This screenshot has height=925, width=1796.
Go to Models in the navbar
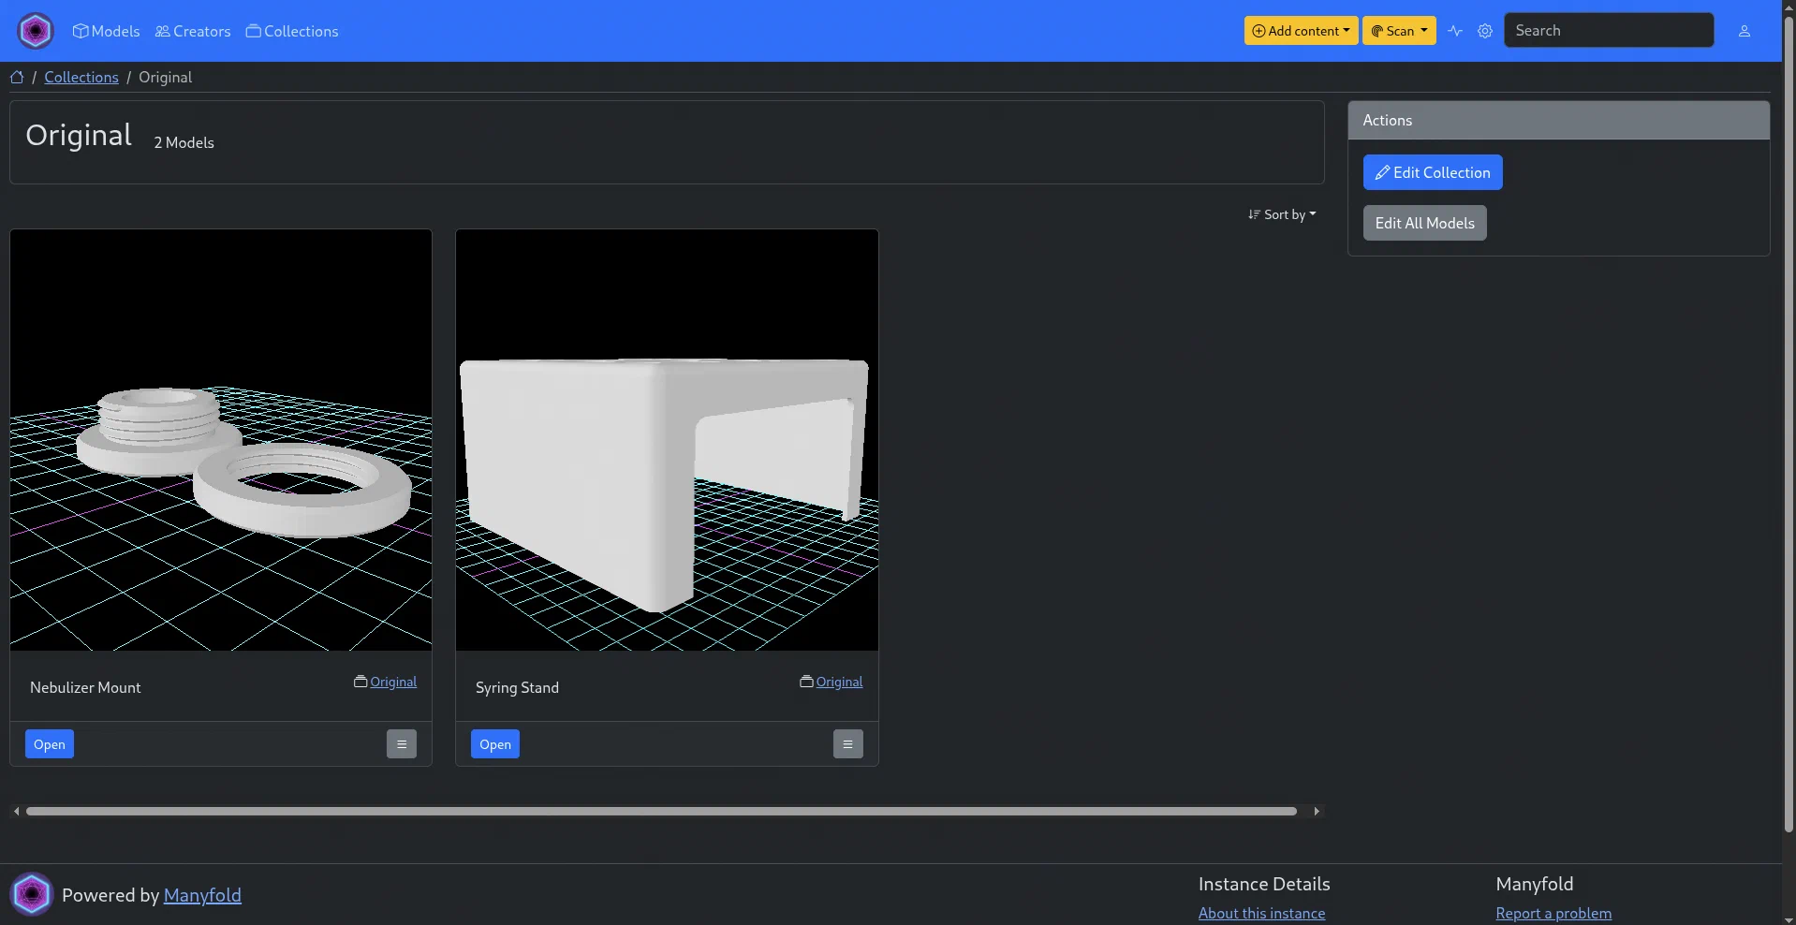(107, 31)
